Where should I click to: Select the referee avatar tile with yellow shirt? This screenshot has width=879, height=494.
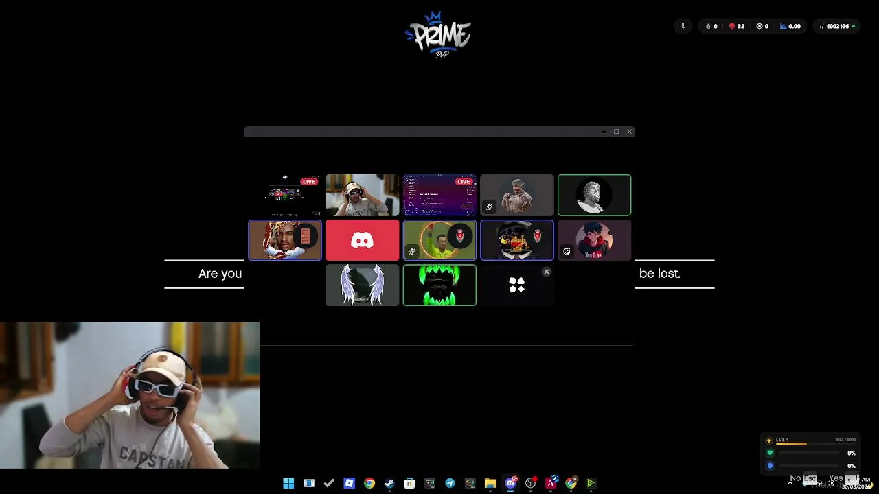click(439, 240)
